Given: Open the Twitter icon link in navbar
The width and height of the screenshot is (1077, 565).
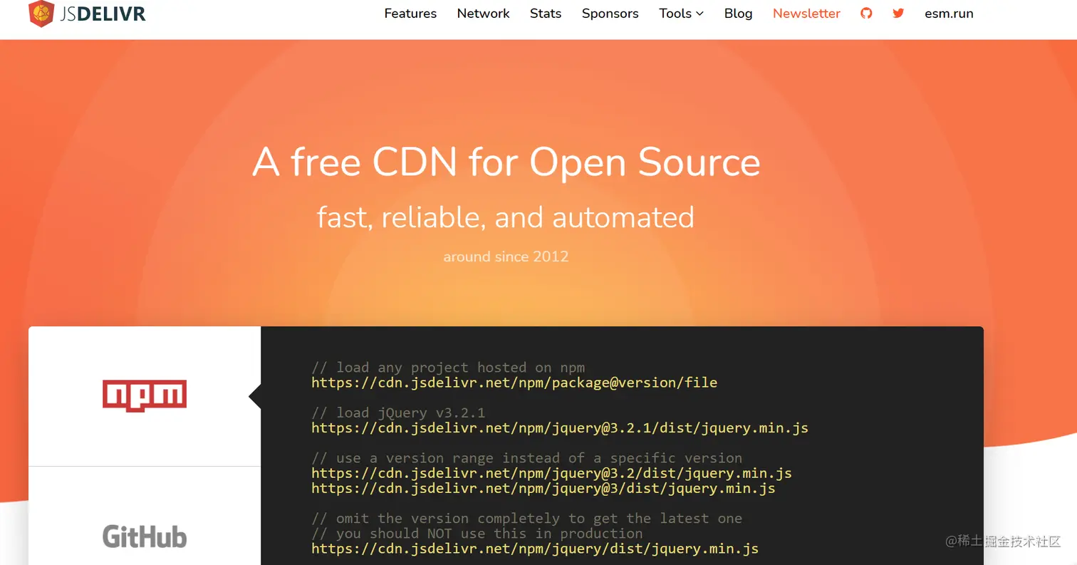Looking at the screenshot, I should [898, 14].
